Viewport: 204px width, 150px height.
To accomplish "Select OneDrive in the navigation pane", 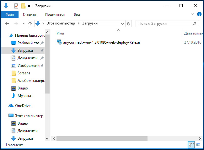I will pos(23,106).
